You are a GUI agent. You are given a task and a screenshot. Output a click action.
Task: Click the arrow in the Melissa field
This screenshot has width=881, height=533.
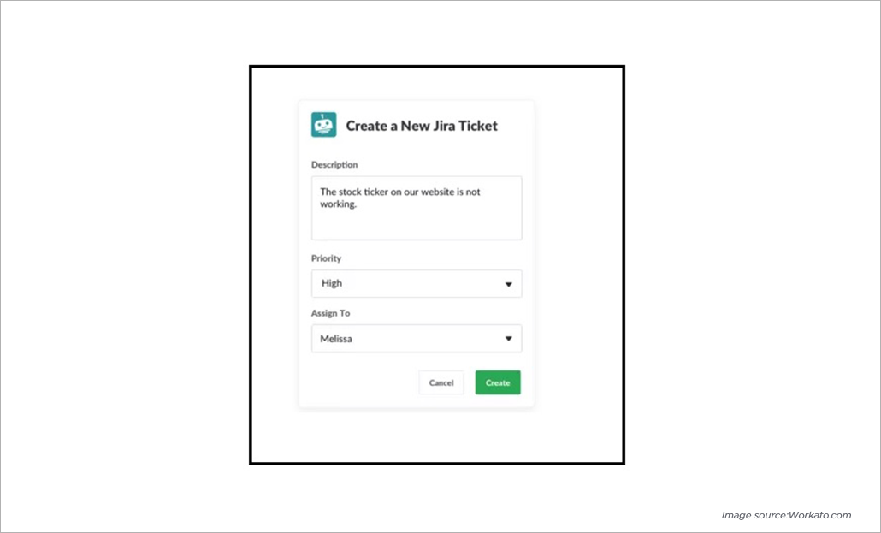(508, 339)
